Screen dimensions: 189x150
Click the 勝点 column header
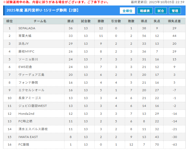point(71,21)
